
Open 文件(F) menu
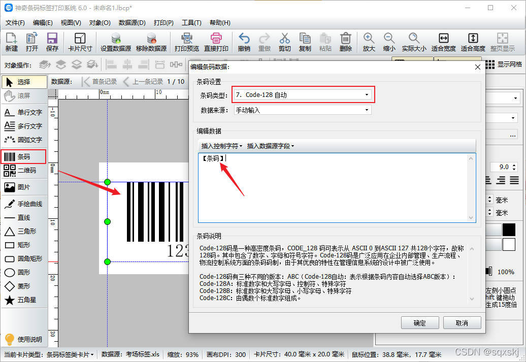tap(15, 22)
